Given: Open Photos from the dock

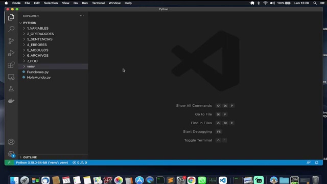Looking at the screenshot, I should click(x=119, y=180).
